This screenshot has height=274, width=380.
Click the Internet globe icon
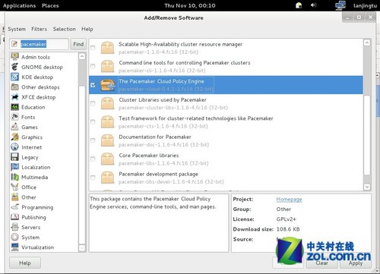15,146
